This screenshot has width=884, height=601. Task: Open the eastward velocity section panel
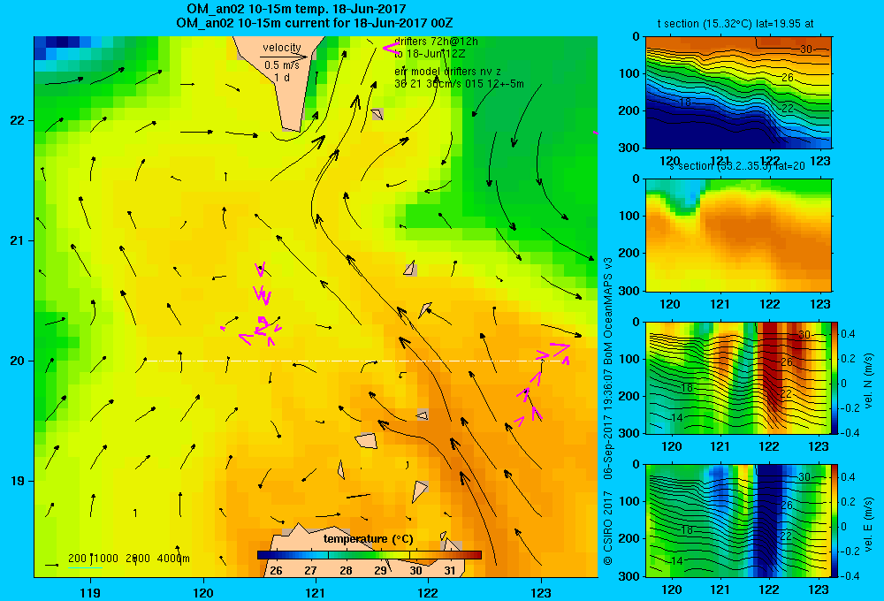(738, 521)
